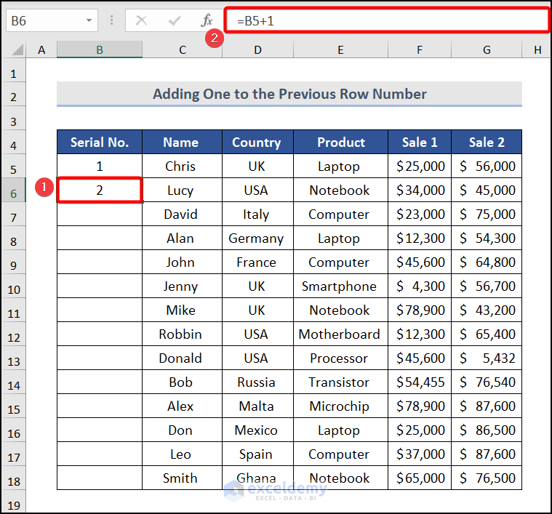Select column G header
Image resolution: width=552 pixels, height=514 pixels.
pos(487,49)
